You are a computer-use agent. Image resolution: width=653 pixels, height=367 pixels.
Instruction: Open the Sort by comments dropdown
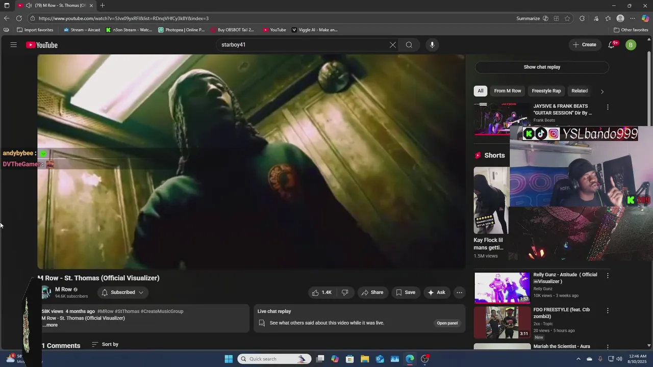pos(105,345)
